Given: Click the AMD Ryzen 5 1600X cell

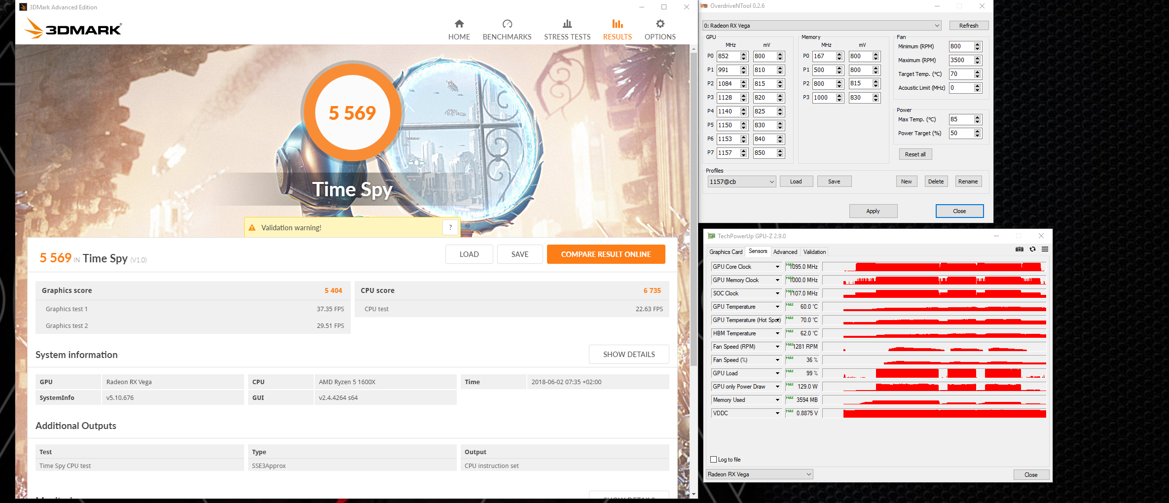Looking at the screenshot, I should (x=385, y=382).
